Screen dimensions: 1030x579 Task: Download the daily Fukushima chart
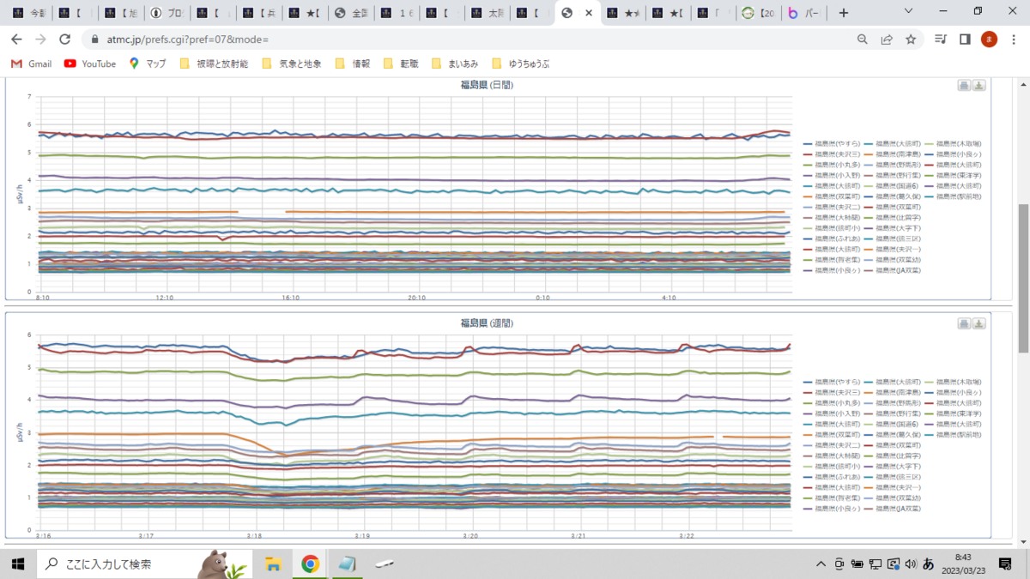979,85
